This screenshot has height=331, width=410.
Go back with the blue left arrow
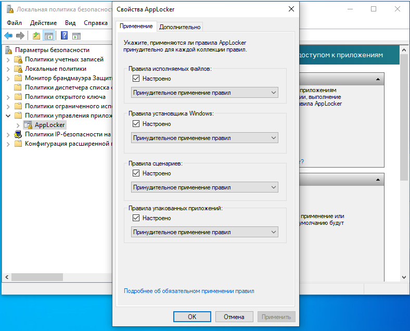click(8, 35)
